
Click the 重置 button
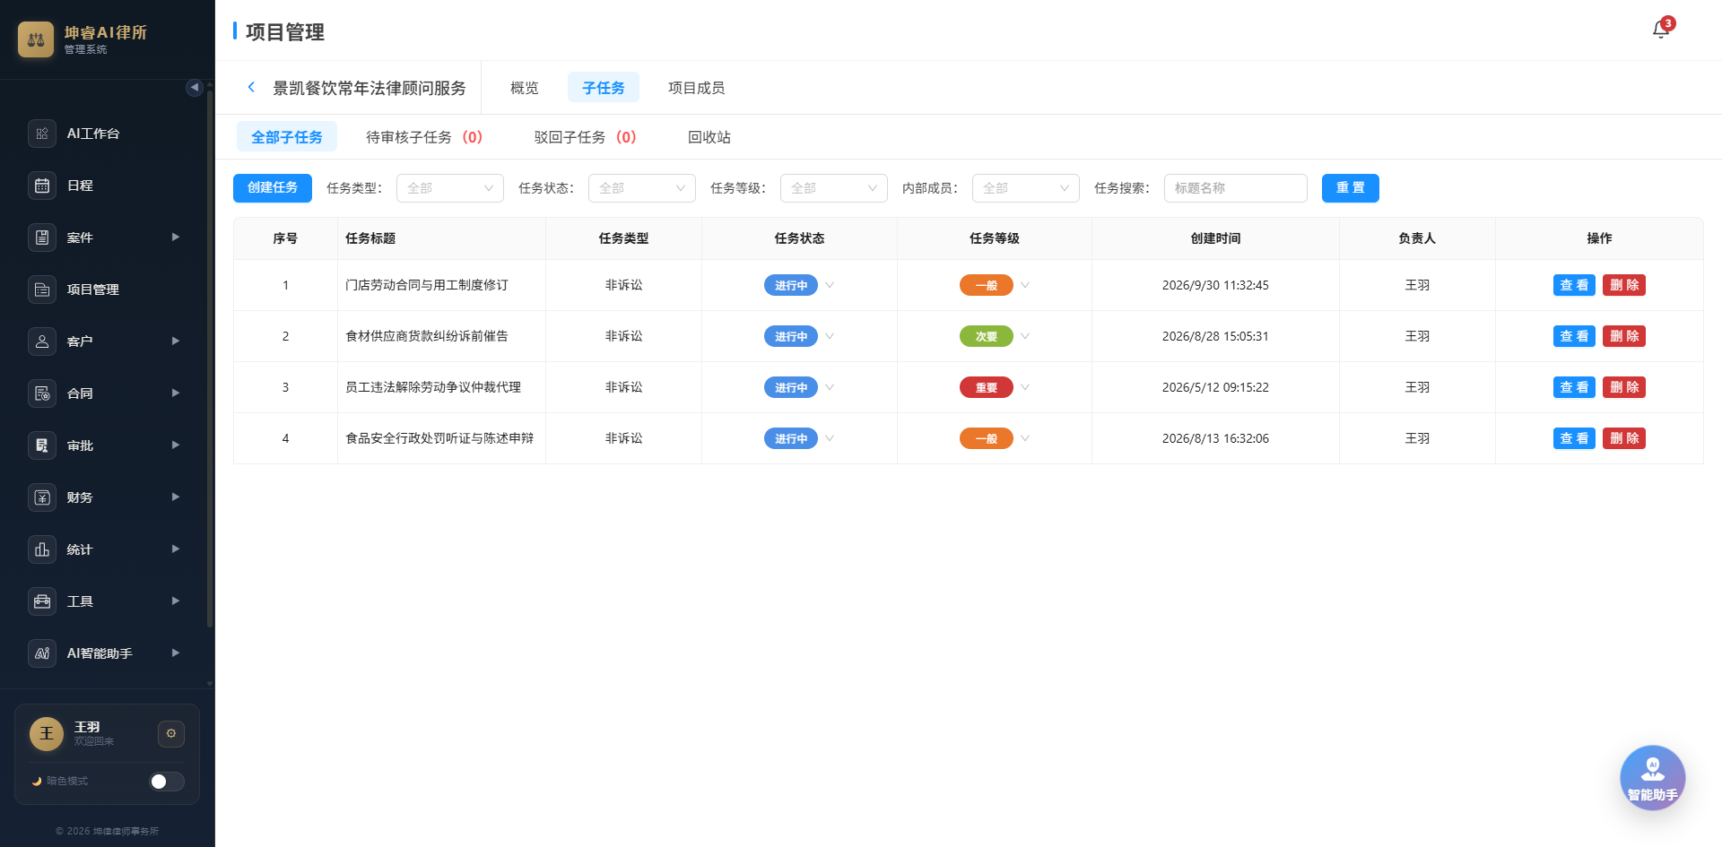(x=1351, y=188)
